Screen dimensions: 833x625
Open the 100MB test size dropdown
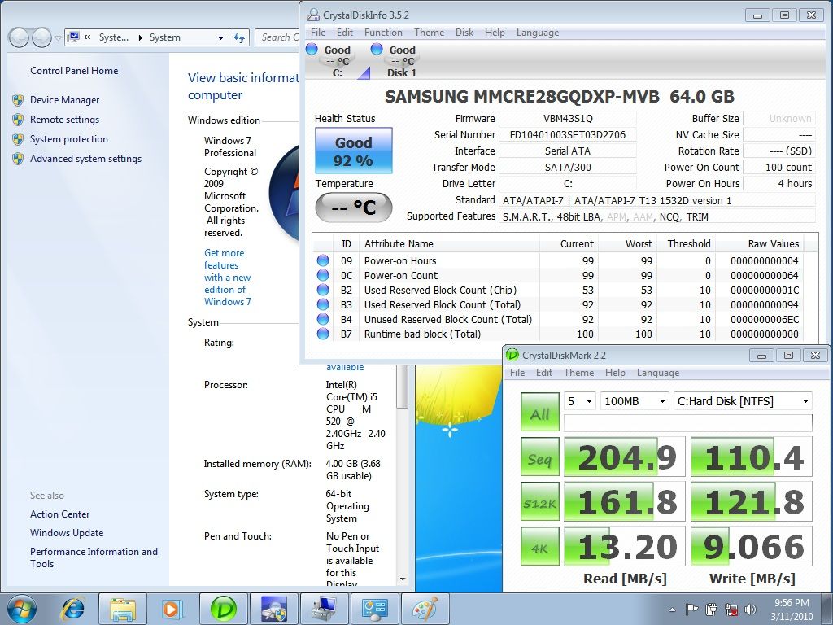pos(635,401)
